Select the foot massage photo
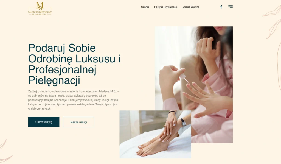Screen dimensions: 281x164 [155, 134]
